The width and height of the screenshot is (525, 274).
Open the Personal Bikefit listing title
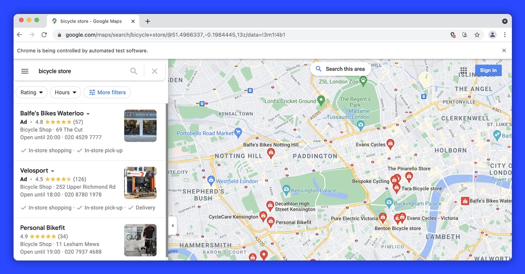coord(42,228)
